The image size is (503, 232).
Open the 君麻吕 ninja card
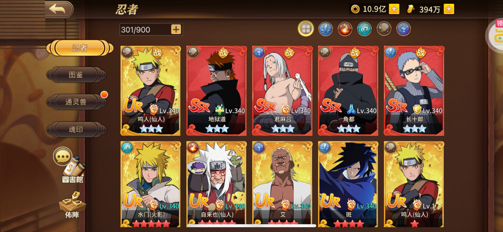coord(282,91)
